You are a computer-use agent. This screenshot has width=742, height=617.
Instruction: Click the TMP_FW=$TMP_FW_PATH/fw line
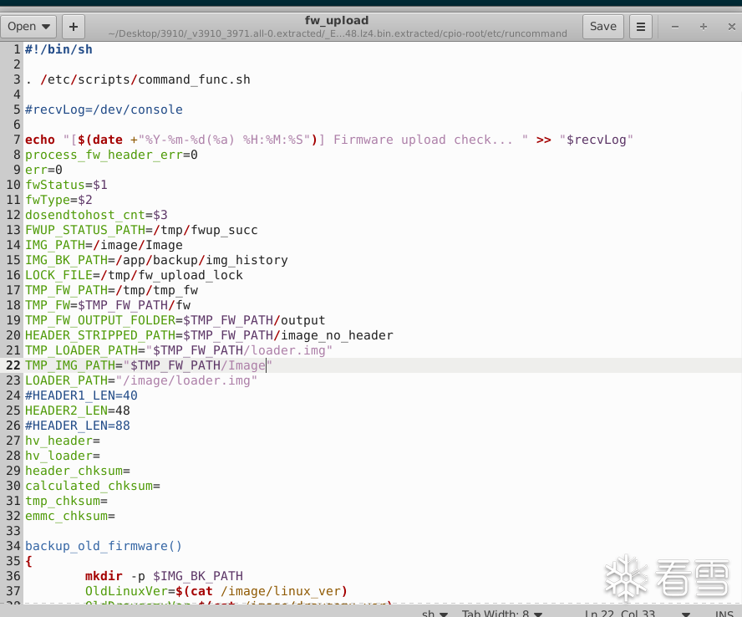(x=108, y=305)
